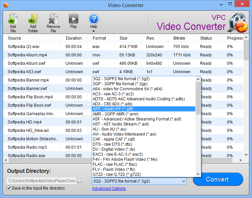Choose ADX - CRI ADX format

tap(144, 104)
